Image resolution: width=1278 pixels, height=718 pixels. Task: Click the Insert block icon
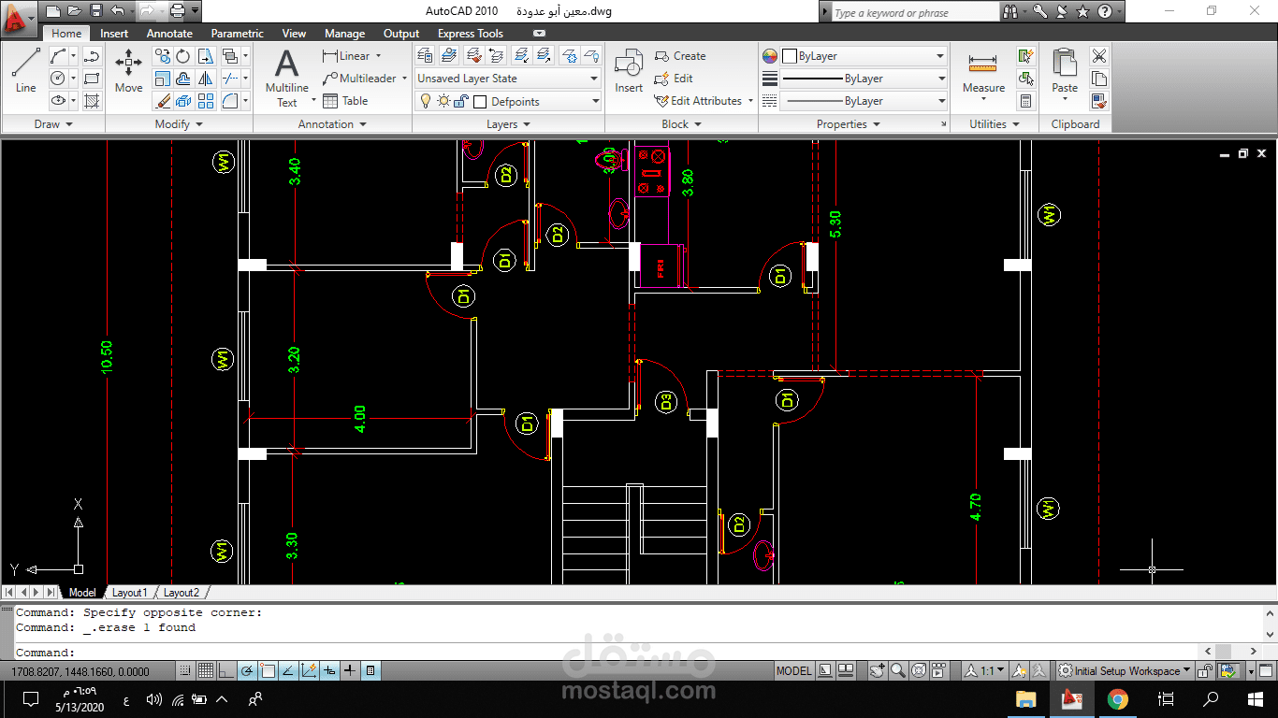(x=629, y=71)
